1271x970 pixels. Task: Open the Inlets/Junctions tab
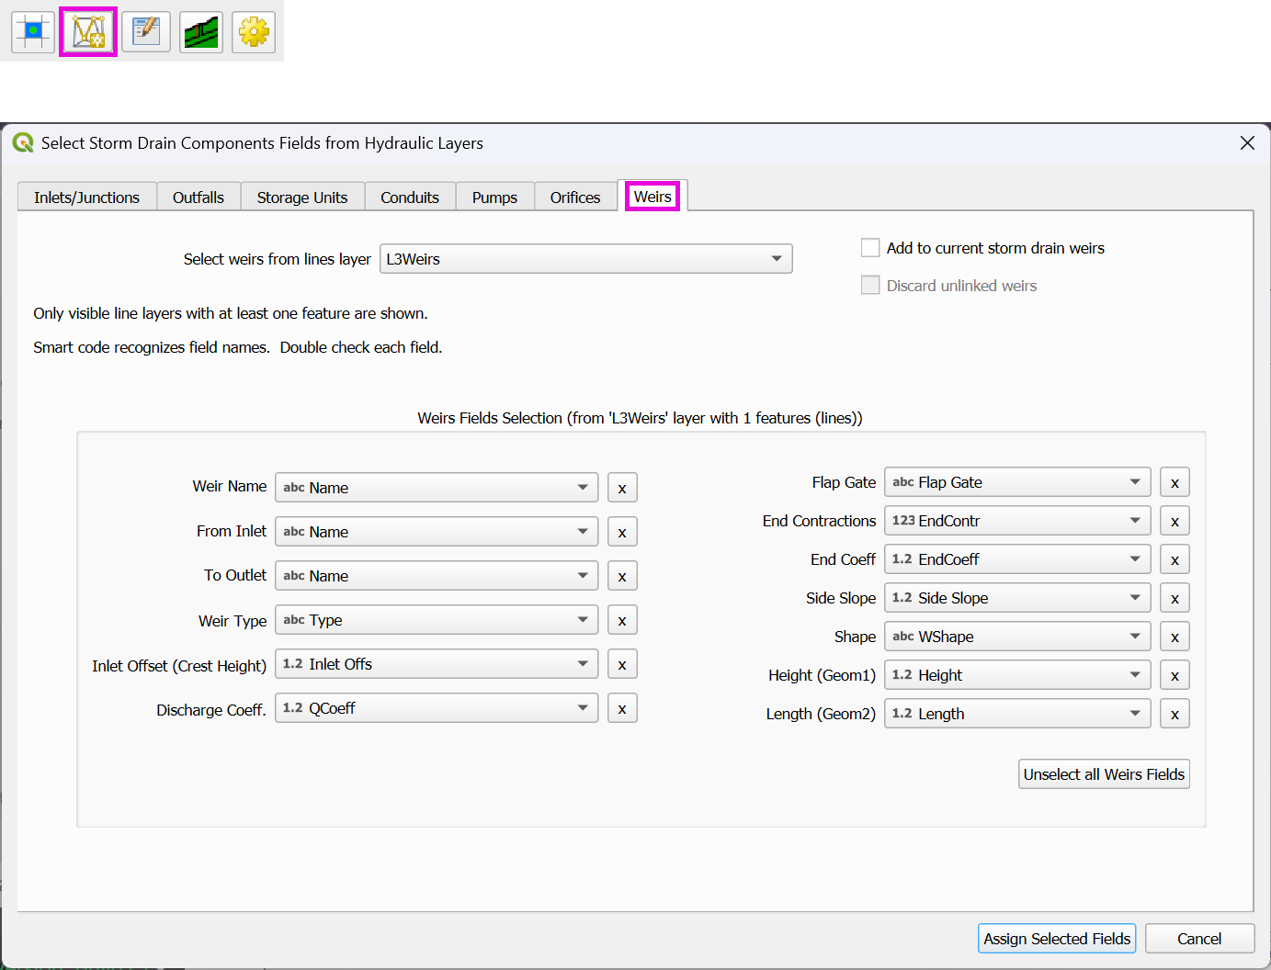(86, 197)
